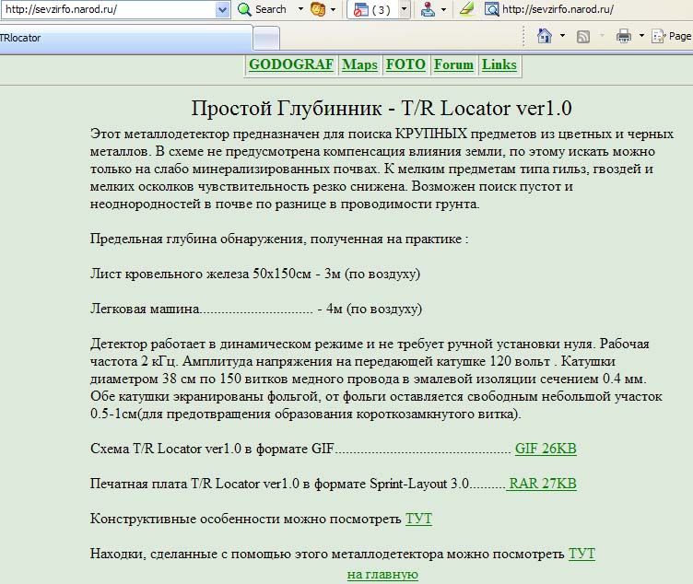693x584 pixels.
Task: Download the RAR 27KB board layout link
Action: coord(543,484)
